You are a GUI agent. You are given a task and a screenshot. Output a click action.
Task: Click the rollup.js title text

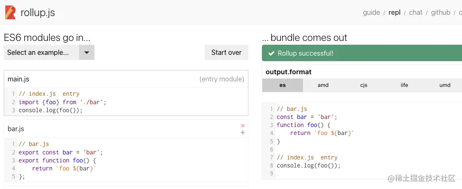click(38, 13)
